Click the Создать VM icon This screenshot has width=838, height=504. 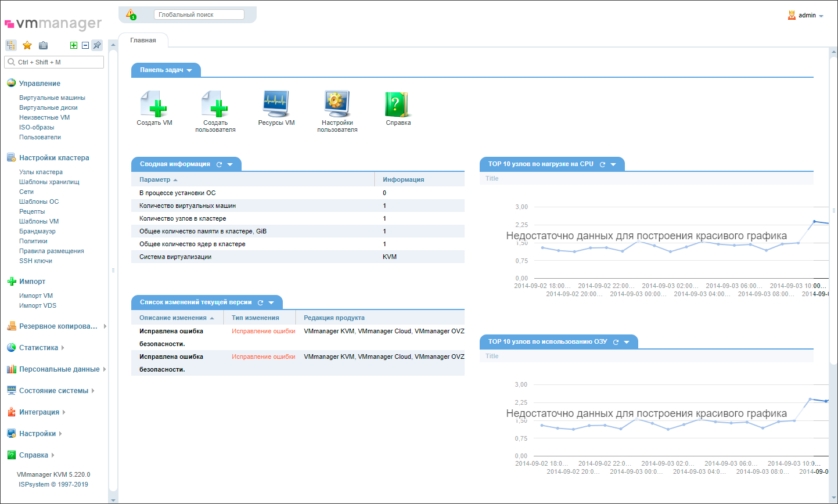(x=154, y=105)
